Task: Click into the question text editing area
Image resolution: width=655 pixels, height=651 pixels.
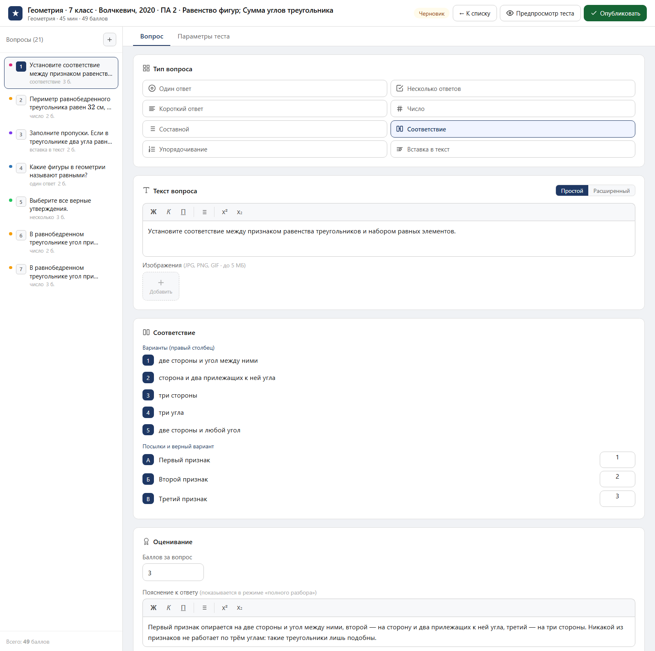Action: click(x=389, y=239)
